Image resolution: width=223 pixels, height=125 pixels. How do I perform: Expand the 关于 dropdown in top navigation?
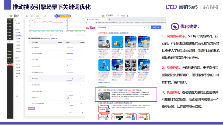(x=45, y=16)
